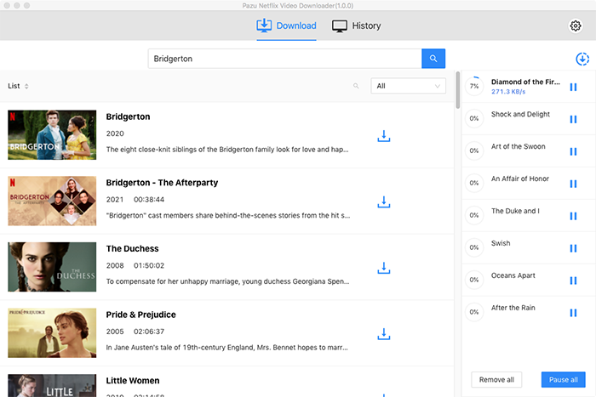Screen dimensions: 596x397
Task: Click the 00:38:44 duration text
Action: (x=149, y=200)
